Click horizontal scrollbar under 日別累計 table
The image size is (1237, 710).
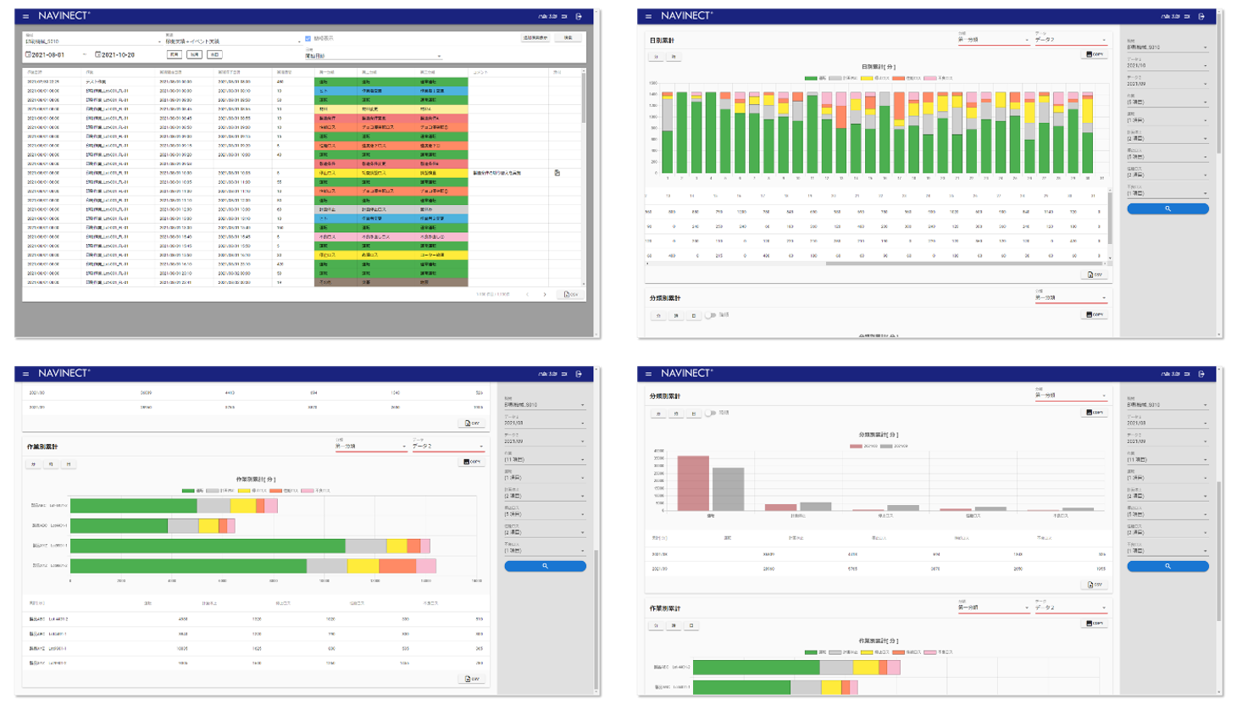964,263
